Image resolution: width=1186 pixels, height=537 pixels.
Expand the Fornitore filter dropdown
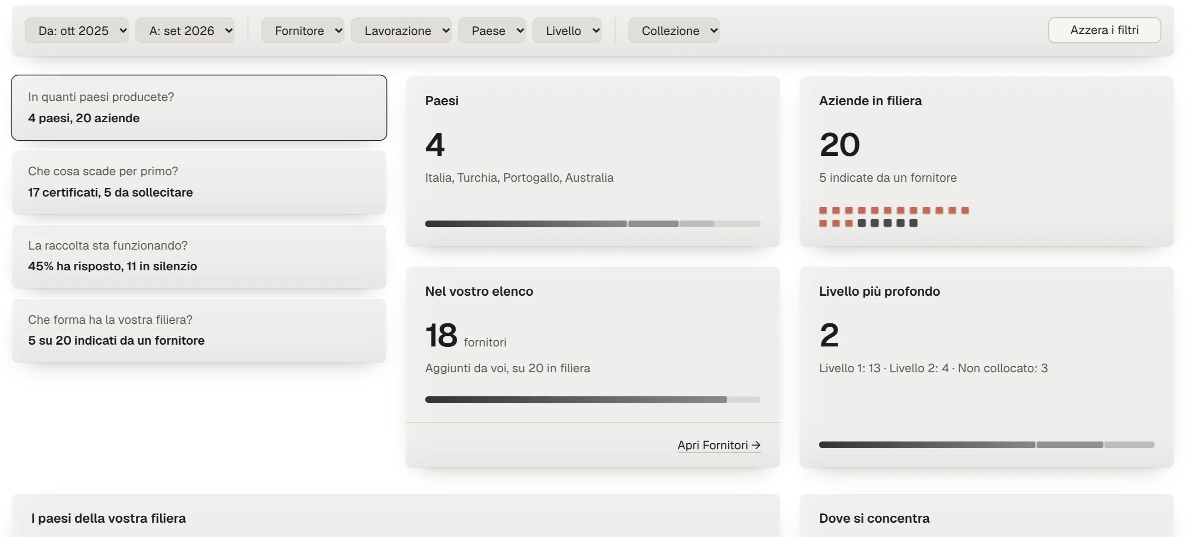pyautogui.click(x=303, y=30)
